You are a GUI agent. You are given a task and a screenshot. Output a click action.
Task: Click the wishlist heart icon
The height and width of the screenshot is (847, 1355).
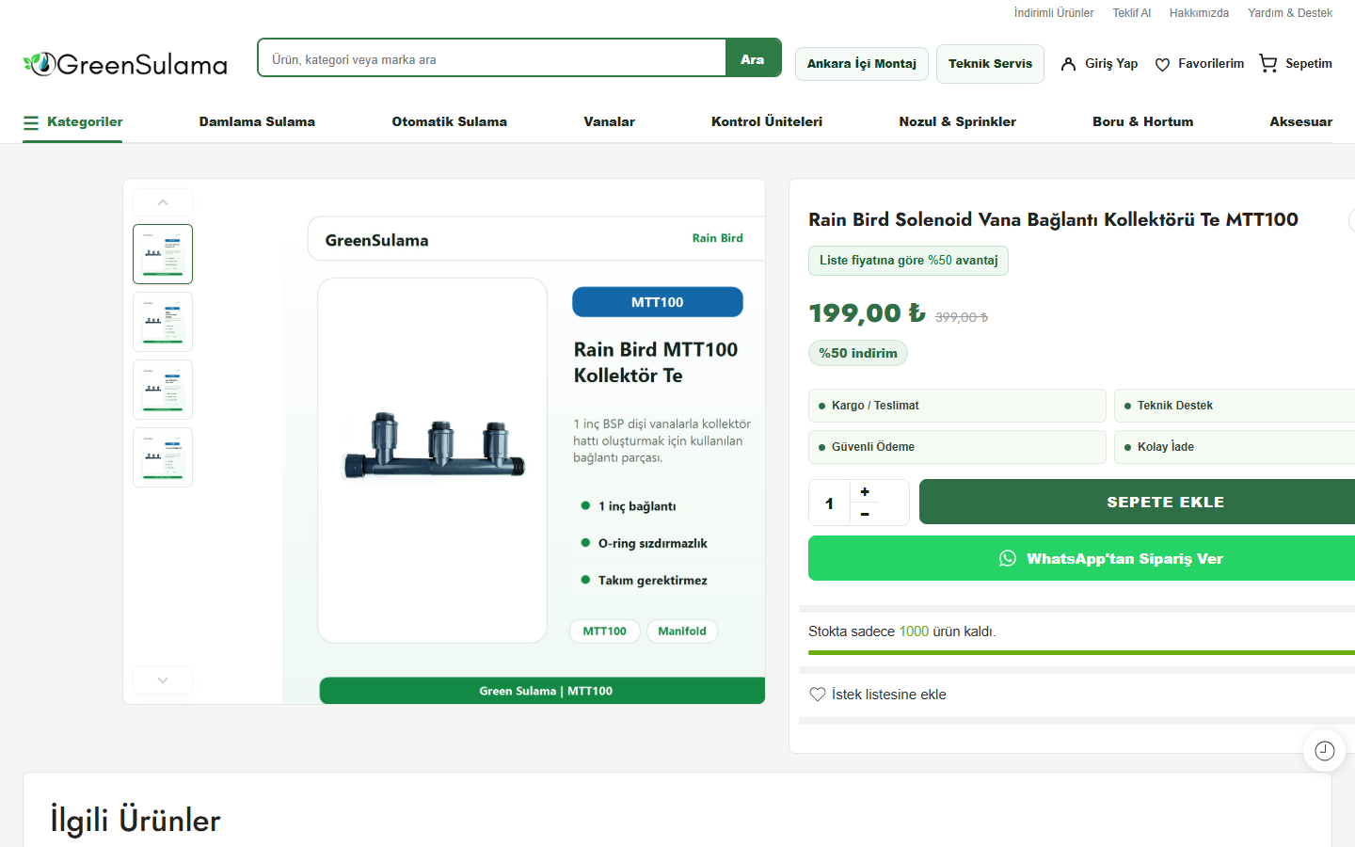818,695
